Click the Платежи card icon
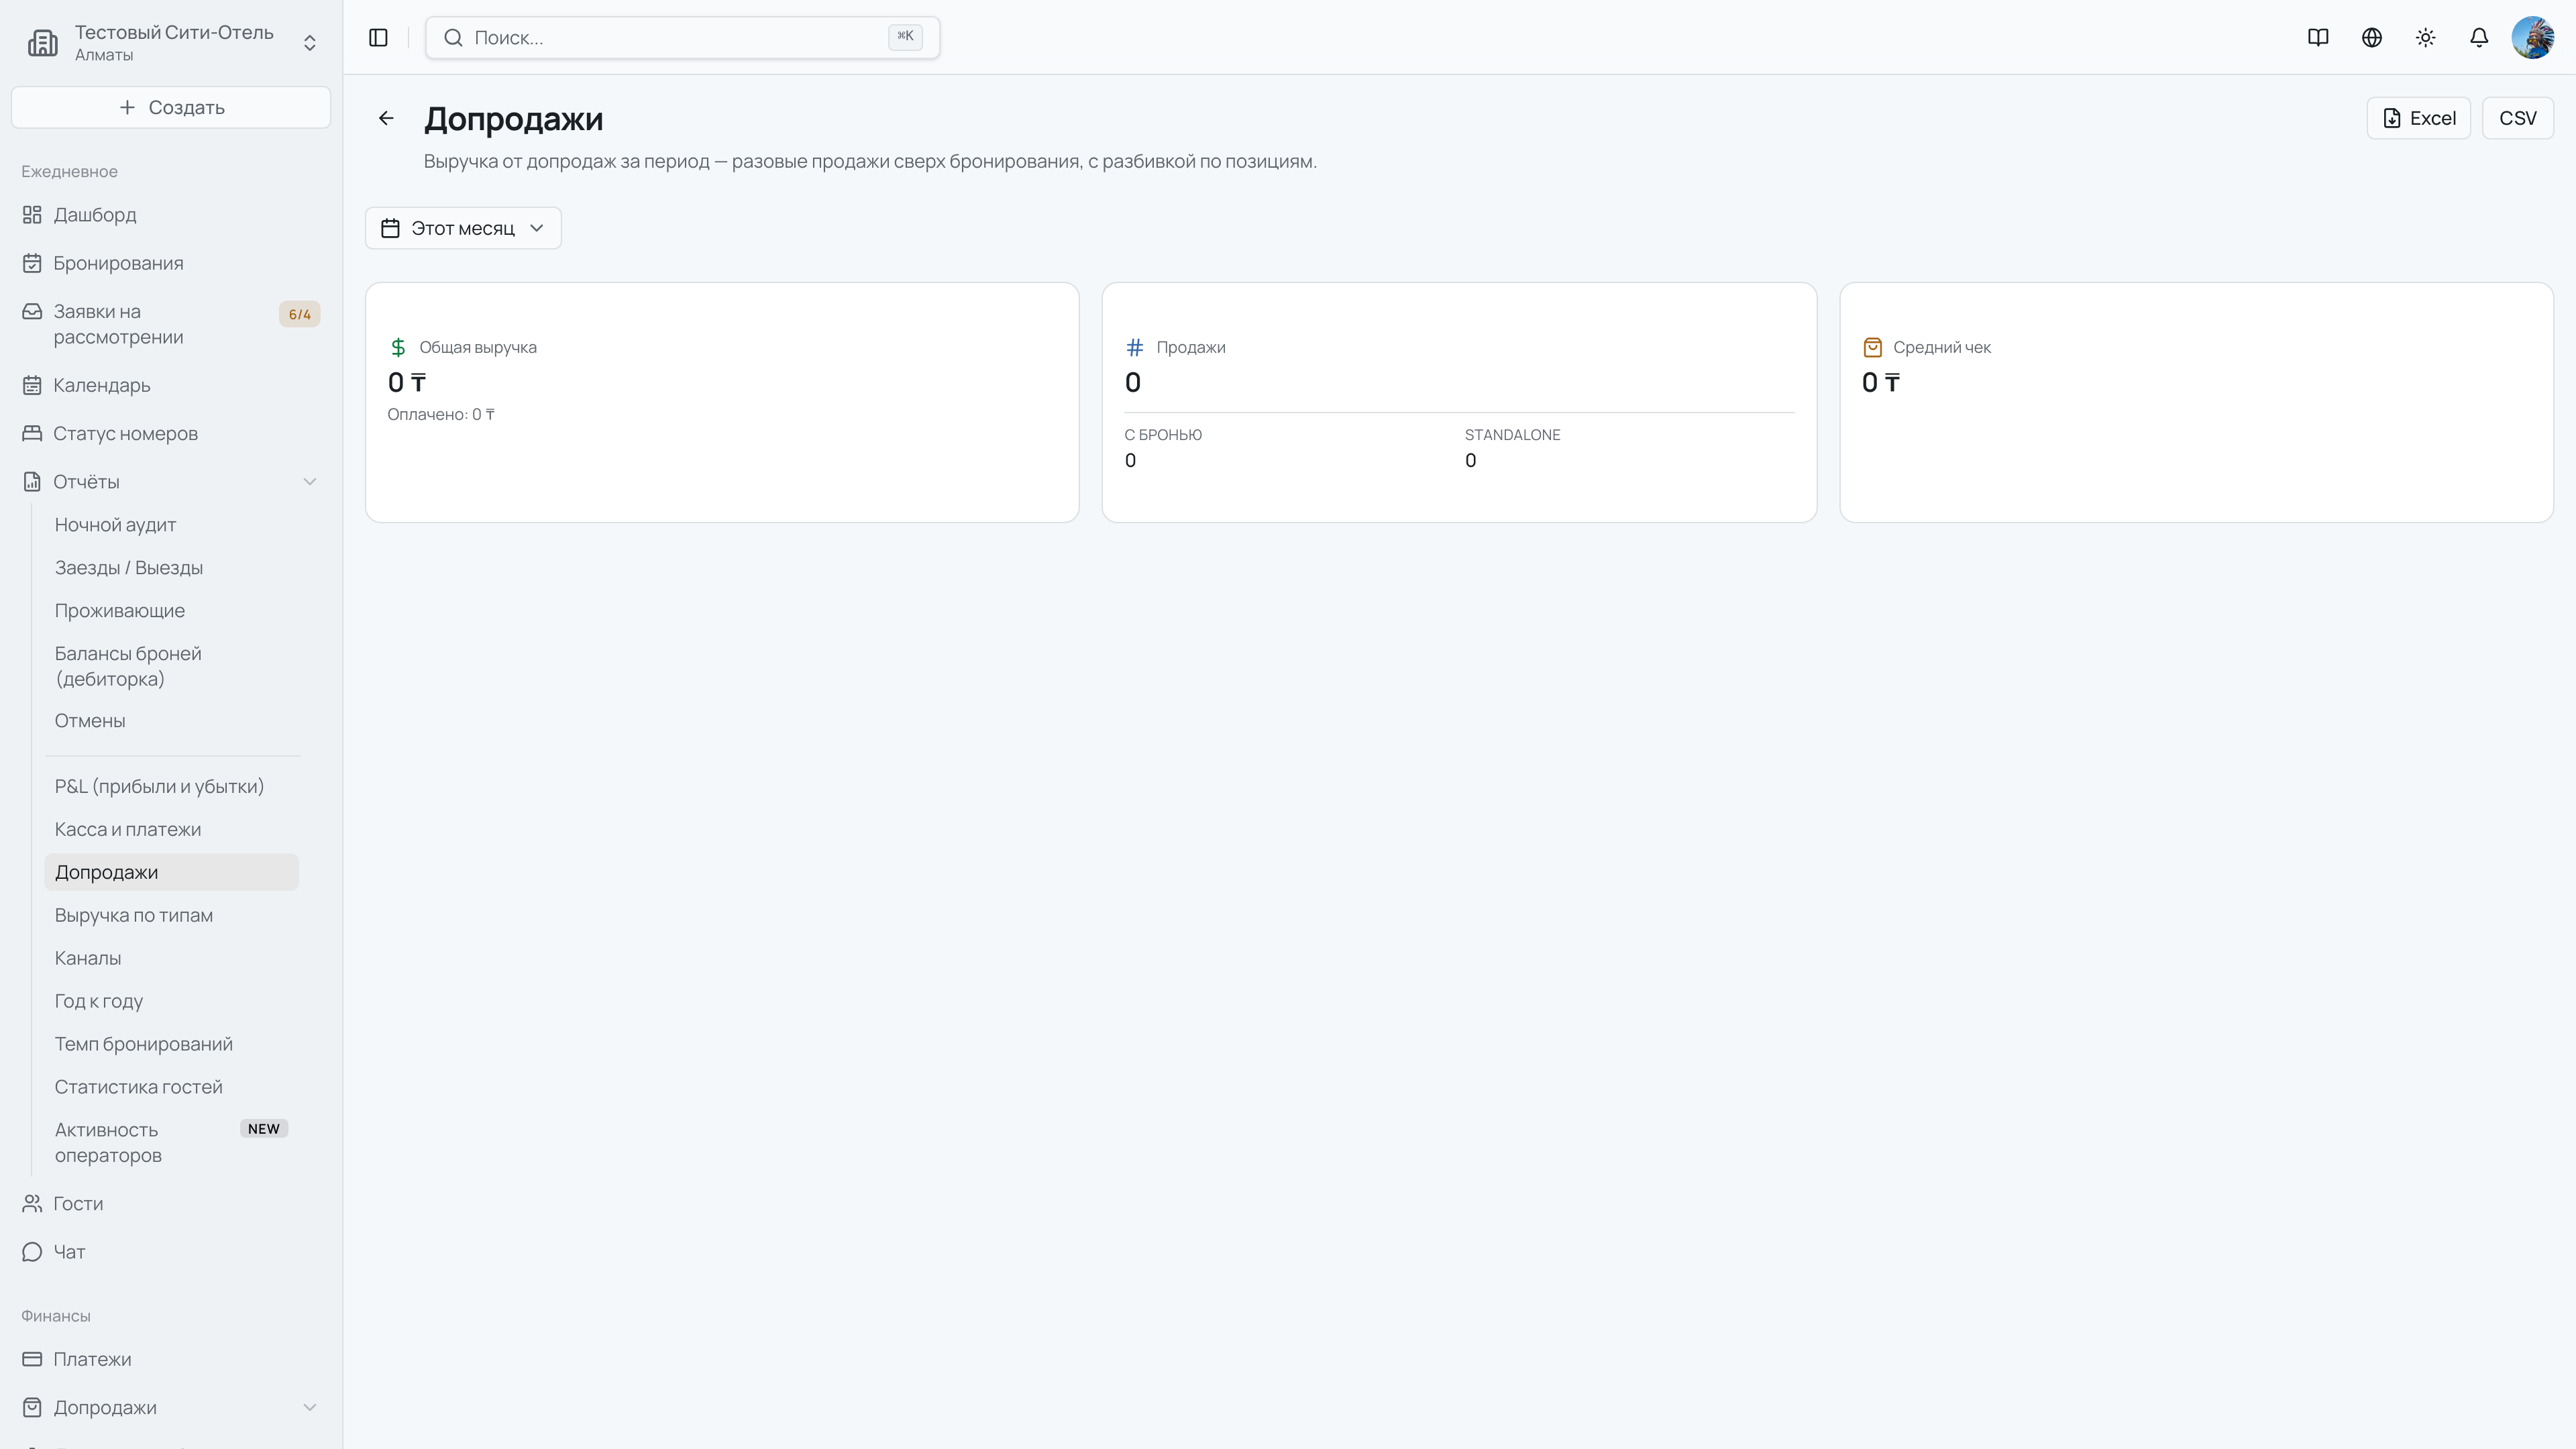 click(x=32, y=1360)
